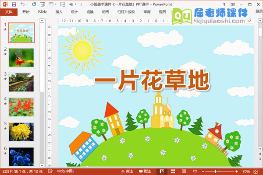
Task: Switch to the 幻灯片放映 ribbon tab
Action: pyautogui.click(x=126, y=12)
